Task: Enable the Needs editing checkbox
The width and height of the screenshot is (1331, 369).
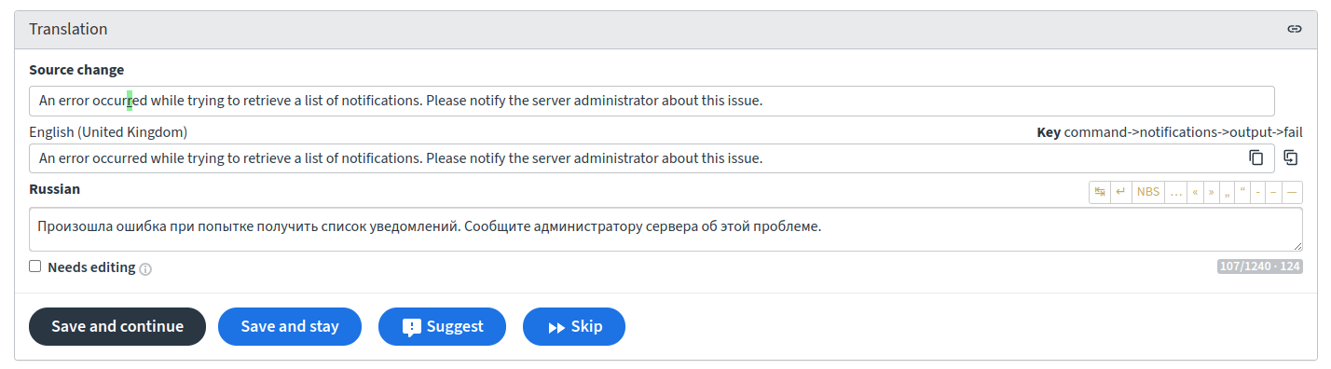Action: click(35, 266)
